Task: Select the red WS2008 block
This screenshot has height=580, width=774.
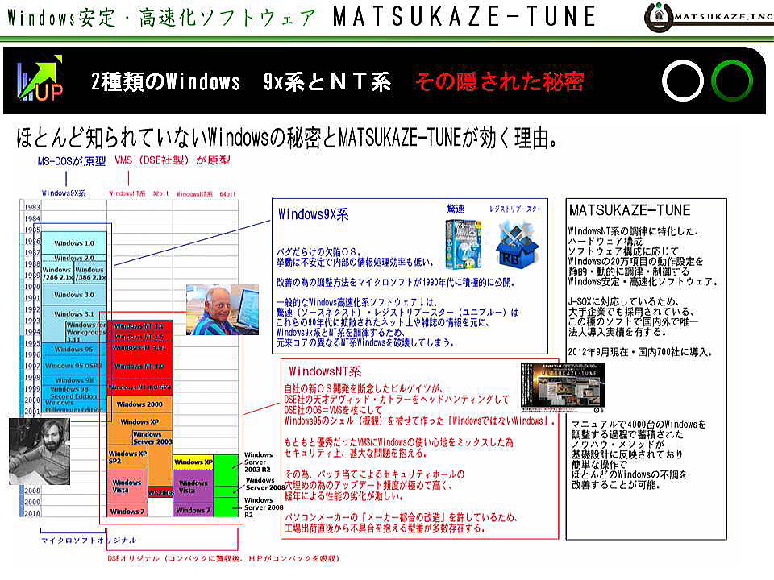Action: point(161,492)
